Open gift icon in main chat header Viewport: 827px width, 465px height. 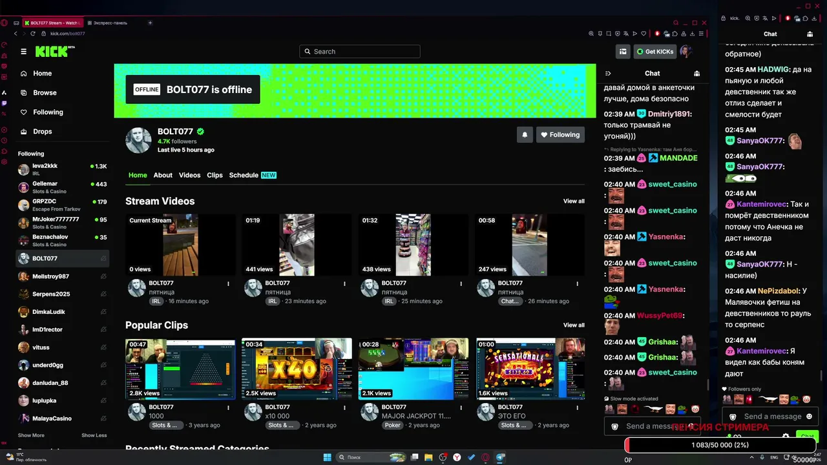pyautogui.click(x=696, y=74)
